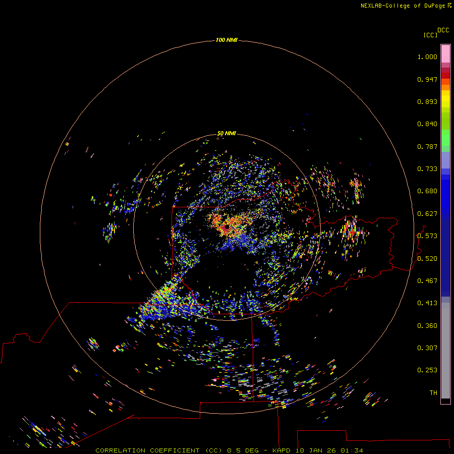Click the DCC label above the color scale

[x=443, y=30]
